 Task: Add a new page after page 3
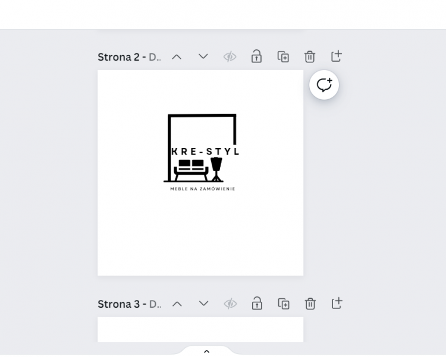337,304
